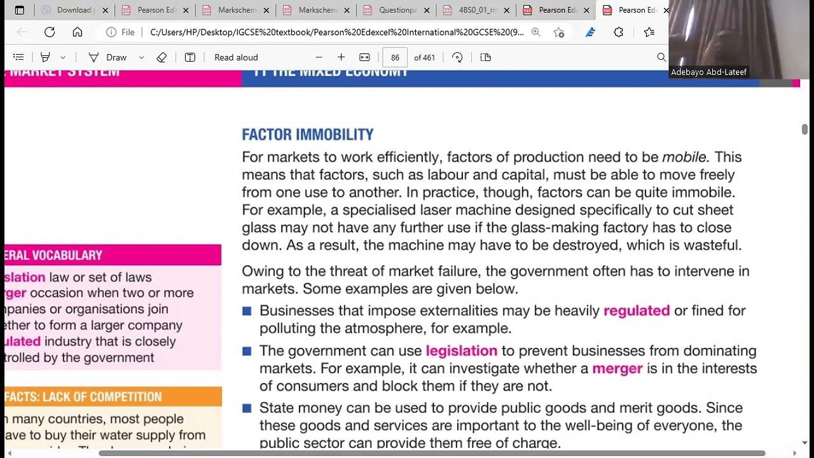Zoom in the PDF
The height and width of the screenshot is (458, 814).
tap(341, 57)
